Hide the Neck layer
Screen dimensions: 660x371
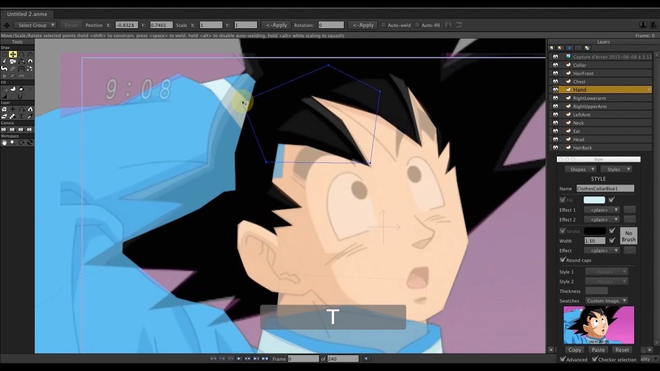pos(555,123)
